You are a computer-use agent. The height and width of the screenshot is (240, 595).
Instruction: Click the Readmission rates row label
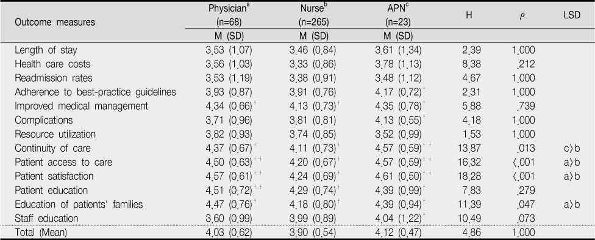pos(54,78)
